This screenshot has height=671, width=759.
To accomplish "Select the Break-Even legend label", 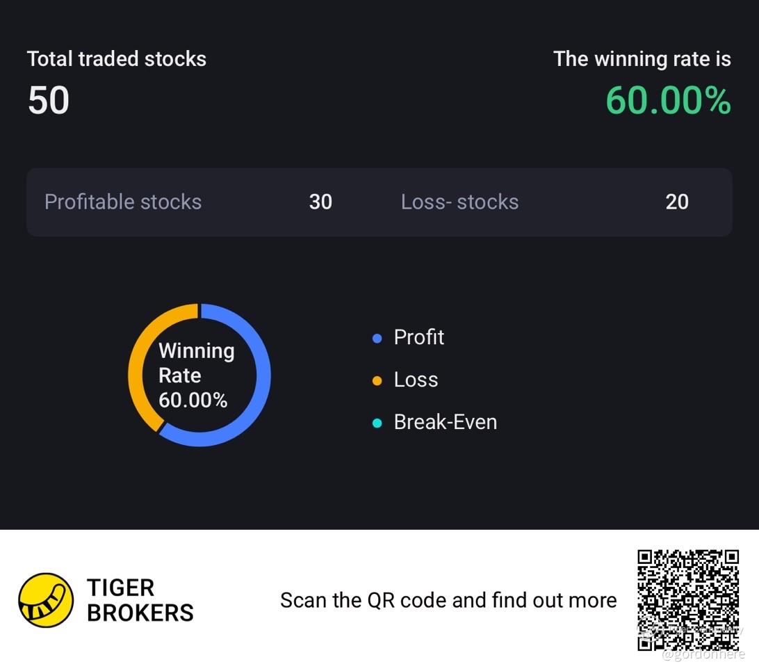I will [445, 422].
